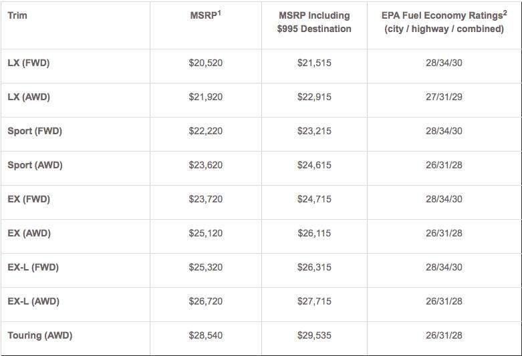Click the $23,215 destination price
Screen dimensions: 522x356
coord(314,131)
